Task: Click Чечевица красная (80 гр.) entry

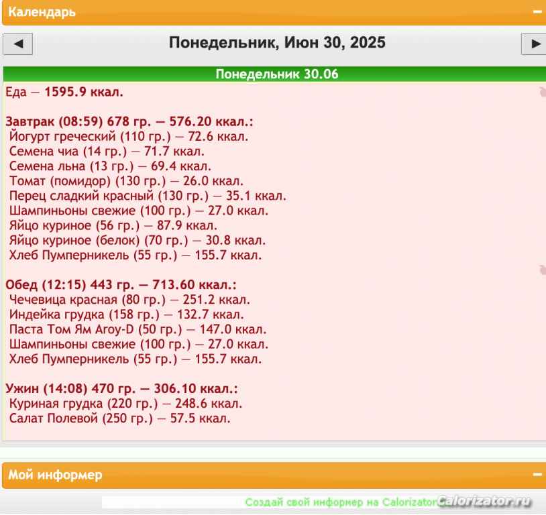Action: (129, 300)
